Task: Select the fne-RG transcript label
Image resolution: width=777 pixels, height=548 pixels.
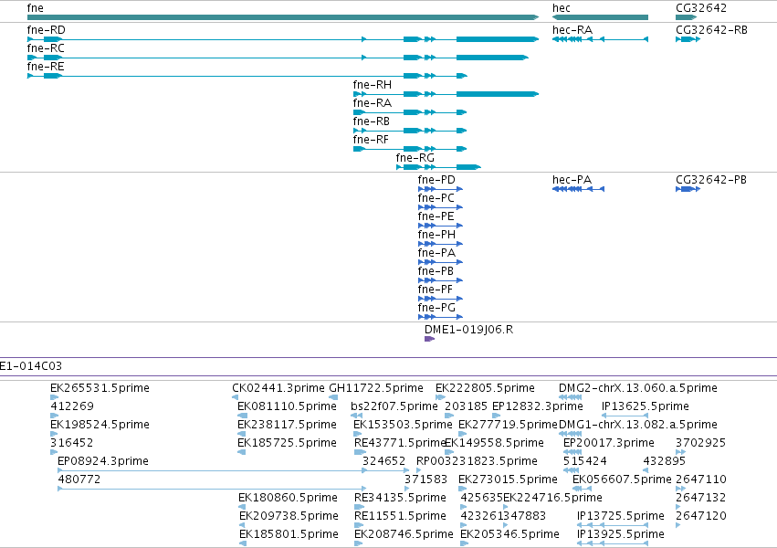Action: pos(415,158)
